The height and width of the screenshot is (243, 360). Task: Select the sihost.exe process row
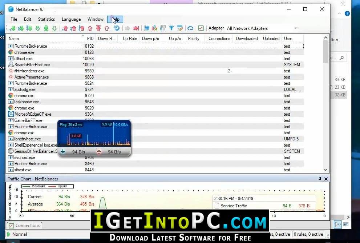coord(156,170)
